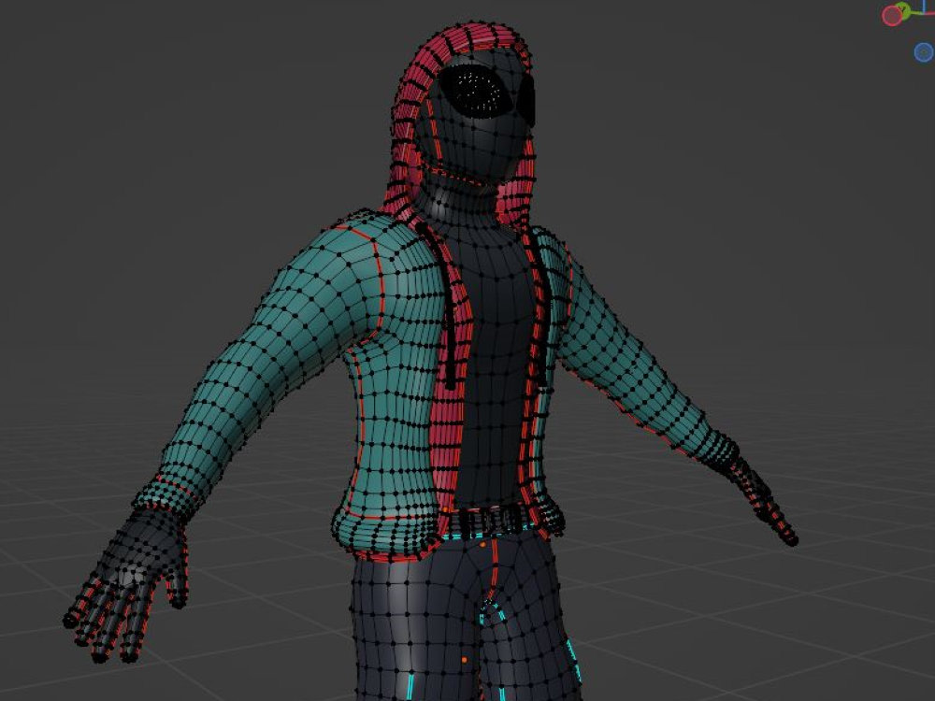
Task: Select the blue sphere view icon below the gizmo
Action: [x=923, y=52]
